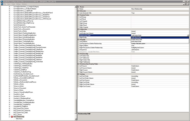Choose JoinEntityIsChild in the dropdown list
This screenshot has width=190, height=121.
click(160, 41)
